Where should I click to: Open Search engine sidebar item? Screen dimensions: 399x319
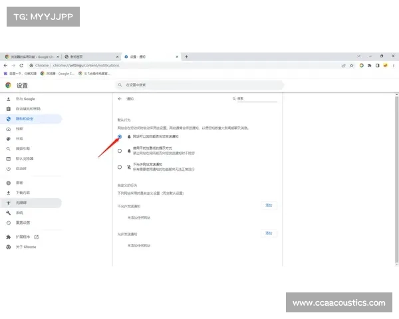(x=31, y=149)
